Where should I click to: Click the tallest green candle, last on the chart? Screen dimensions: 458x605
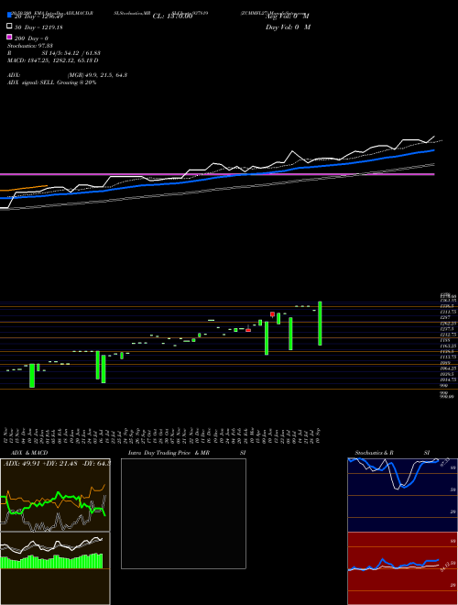coord(320,323)
